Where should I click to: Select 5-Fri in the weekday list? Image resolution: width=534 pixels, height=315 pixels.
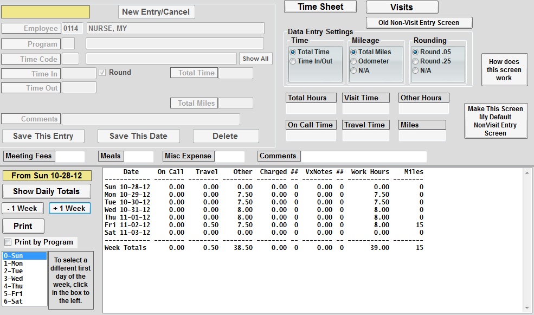coord(14,293)
